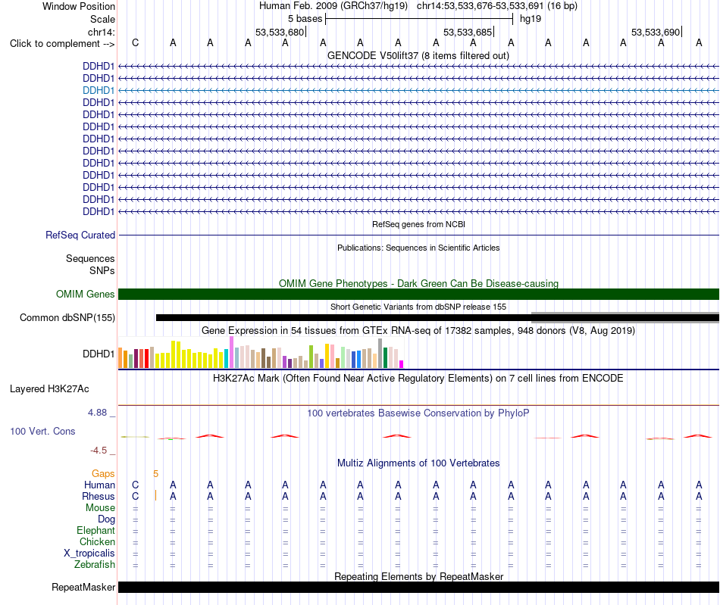Click the black DDHD1 label of GTEx track

(99, 354)
